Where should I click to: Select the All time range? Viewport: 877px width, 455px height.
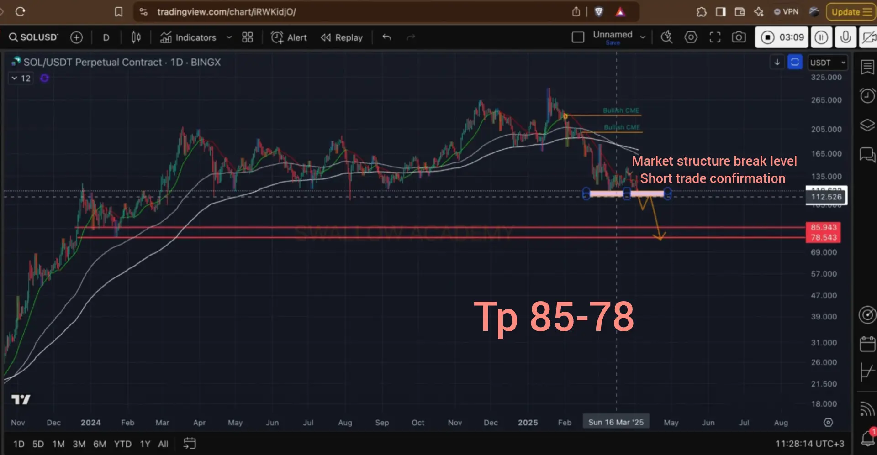(x=163, y=444)
